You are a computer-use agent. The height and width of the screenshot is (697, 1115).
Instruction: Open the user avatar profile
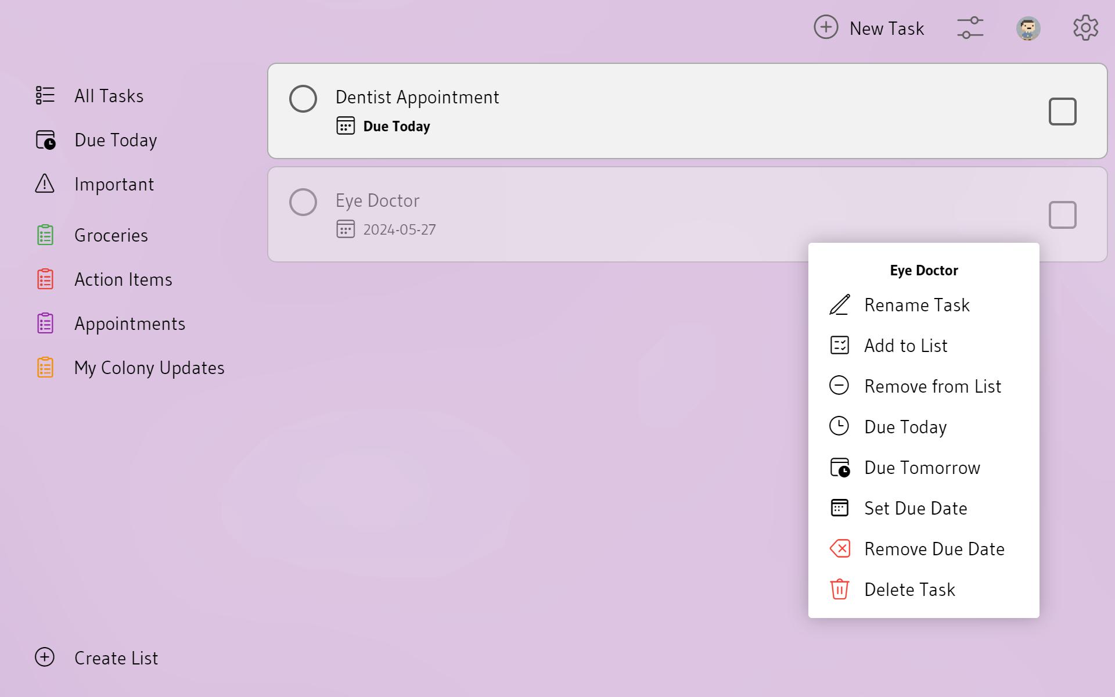point(1028,28)
